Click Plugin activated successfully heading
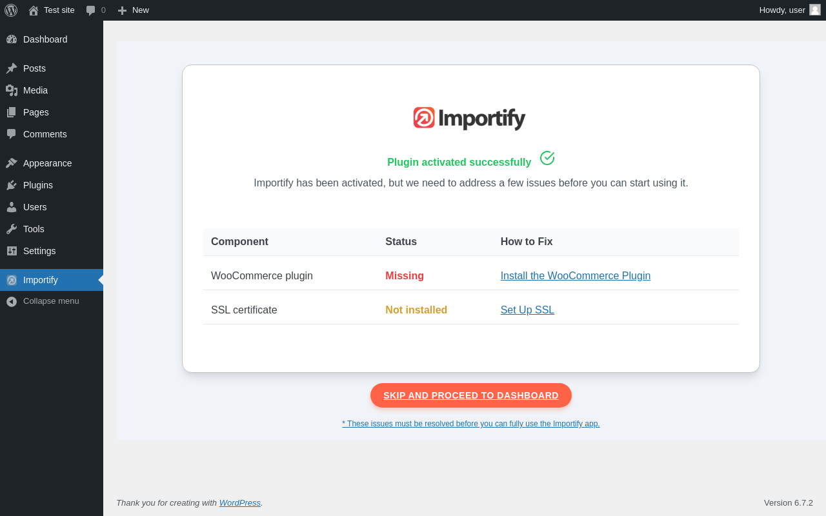Viewport: 826px width, 516px height. click(x=459, y=163)
